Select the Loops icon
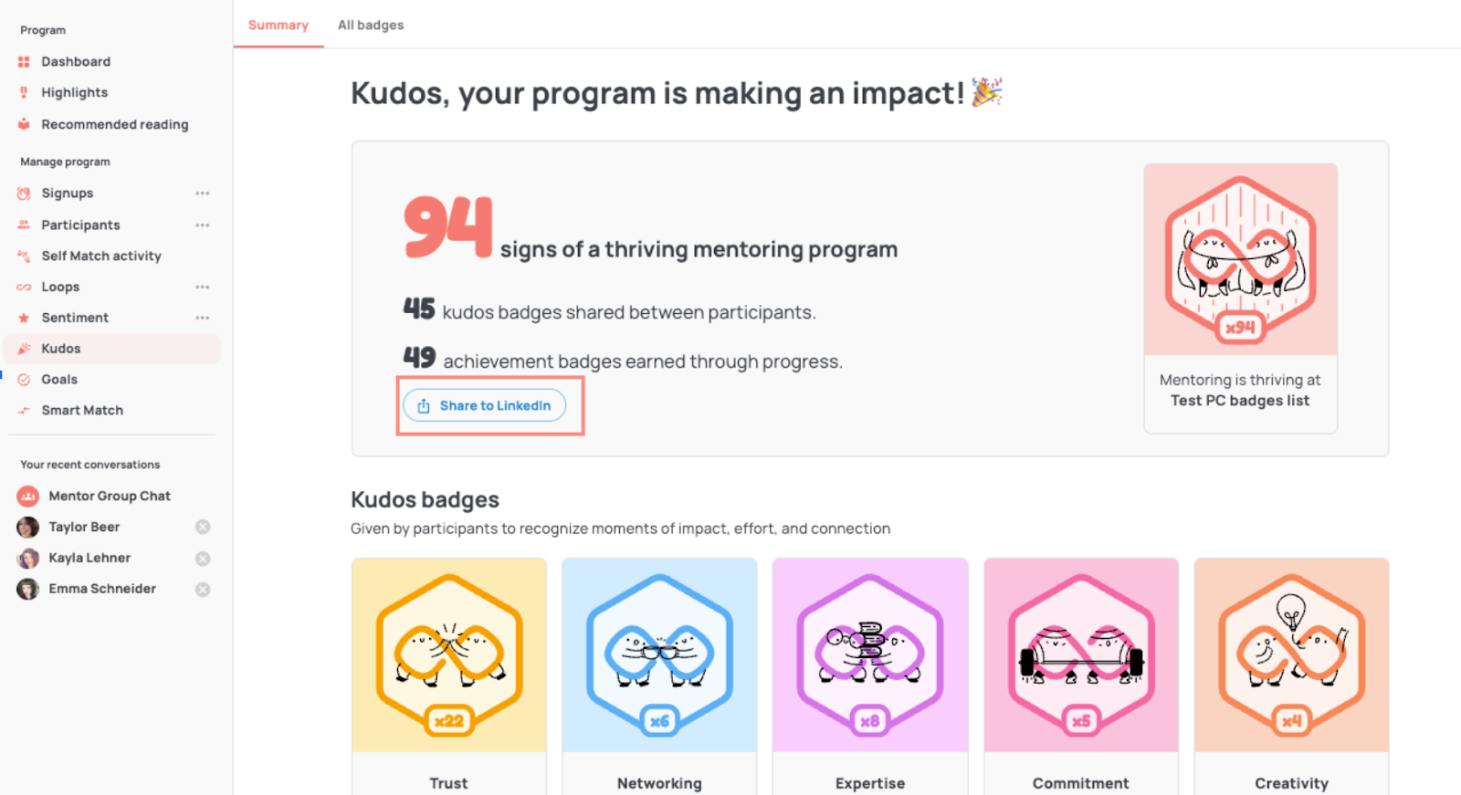1461x795 pixels. pyautogui.click(x=23, y=287)
